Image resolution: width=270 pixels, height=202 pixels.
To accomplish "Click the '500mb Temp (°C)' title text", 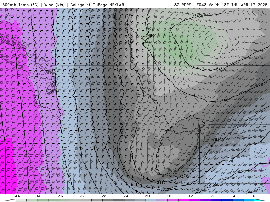I will pyautogui.click(x=21, y=5).
